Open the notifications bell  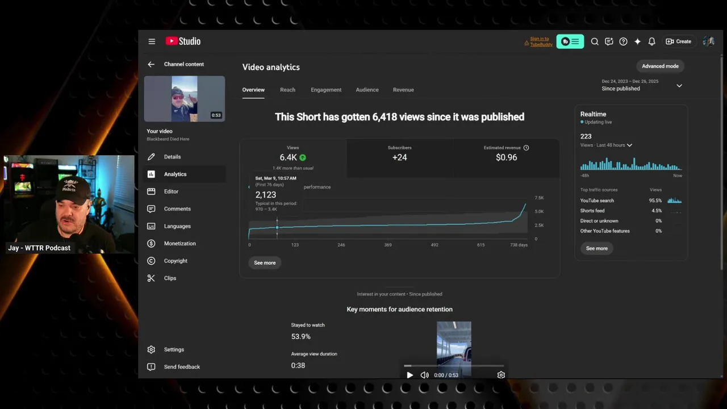651,41
